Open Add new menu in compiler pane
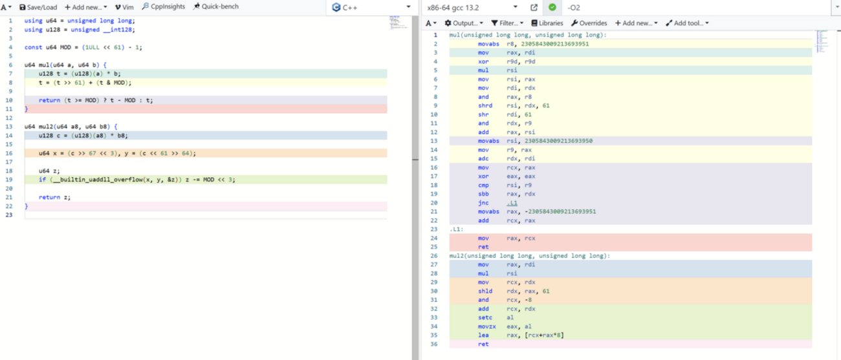 click(x=636, y=23)
